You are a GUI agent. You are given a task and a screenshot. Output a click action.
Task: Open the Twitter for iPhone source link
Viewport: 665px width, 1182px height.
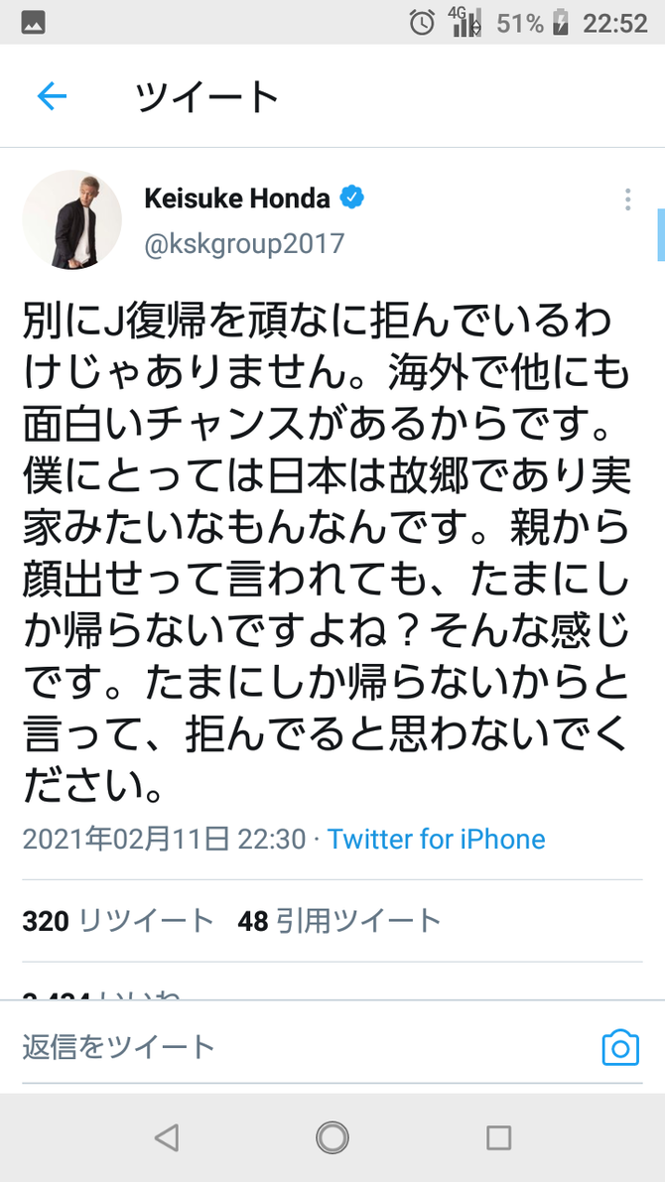[x=436, y=839]
